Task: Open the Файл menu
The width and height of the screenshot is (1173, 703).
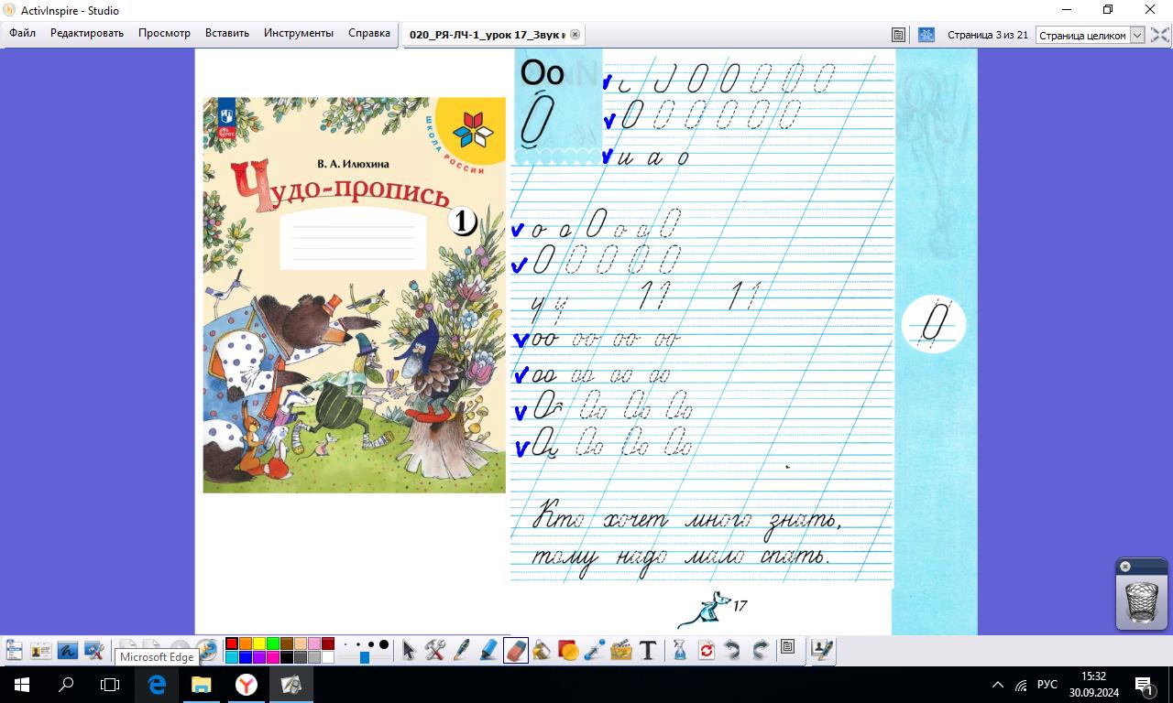Action: (x=23, y=33)
